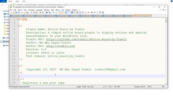
Task: Click the Zoom In toolbar icon
Action: 53,13
